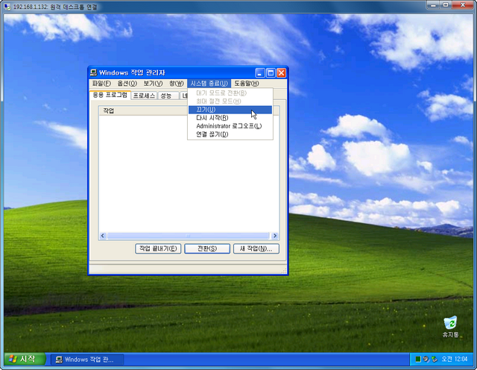Click the 작업 끝내기(E) button
This screenshot has width=477, height=370.
[158, 248]
